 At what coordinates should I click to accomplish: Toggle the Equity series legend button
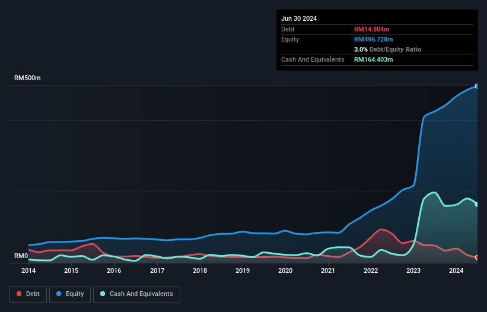tap(70, 294)
